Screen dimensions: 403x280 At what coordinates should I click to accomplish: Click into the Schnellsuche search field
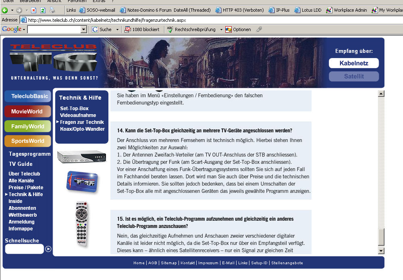(24, 249)
